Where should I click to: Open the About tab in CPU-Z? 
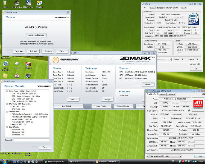(183, 8)
